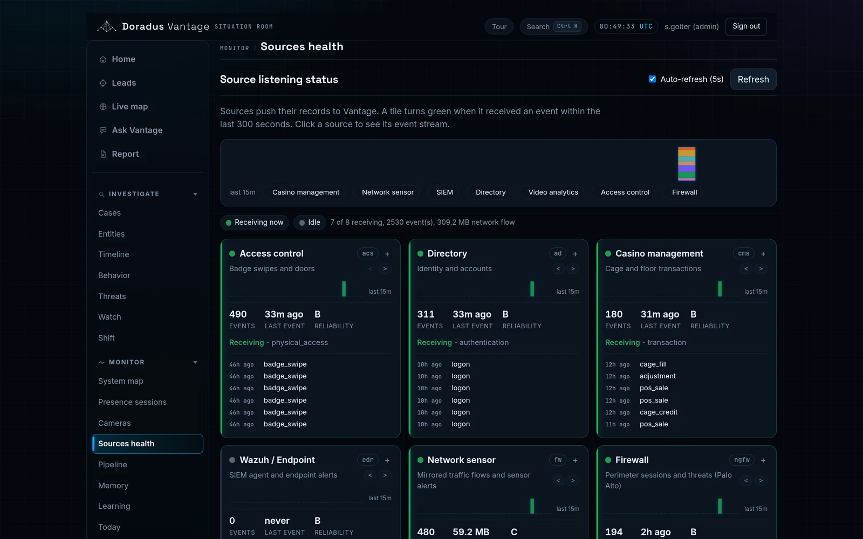863x539 pixels.
Task: Click the Sign out button
Action: (746, 26)
